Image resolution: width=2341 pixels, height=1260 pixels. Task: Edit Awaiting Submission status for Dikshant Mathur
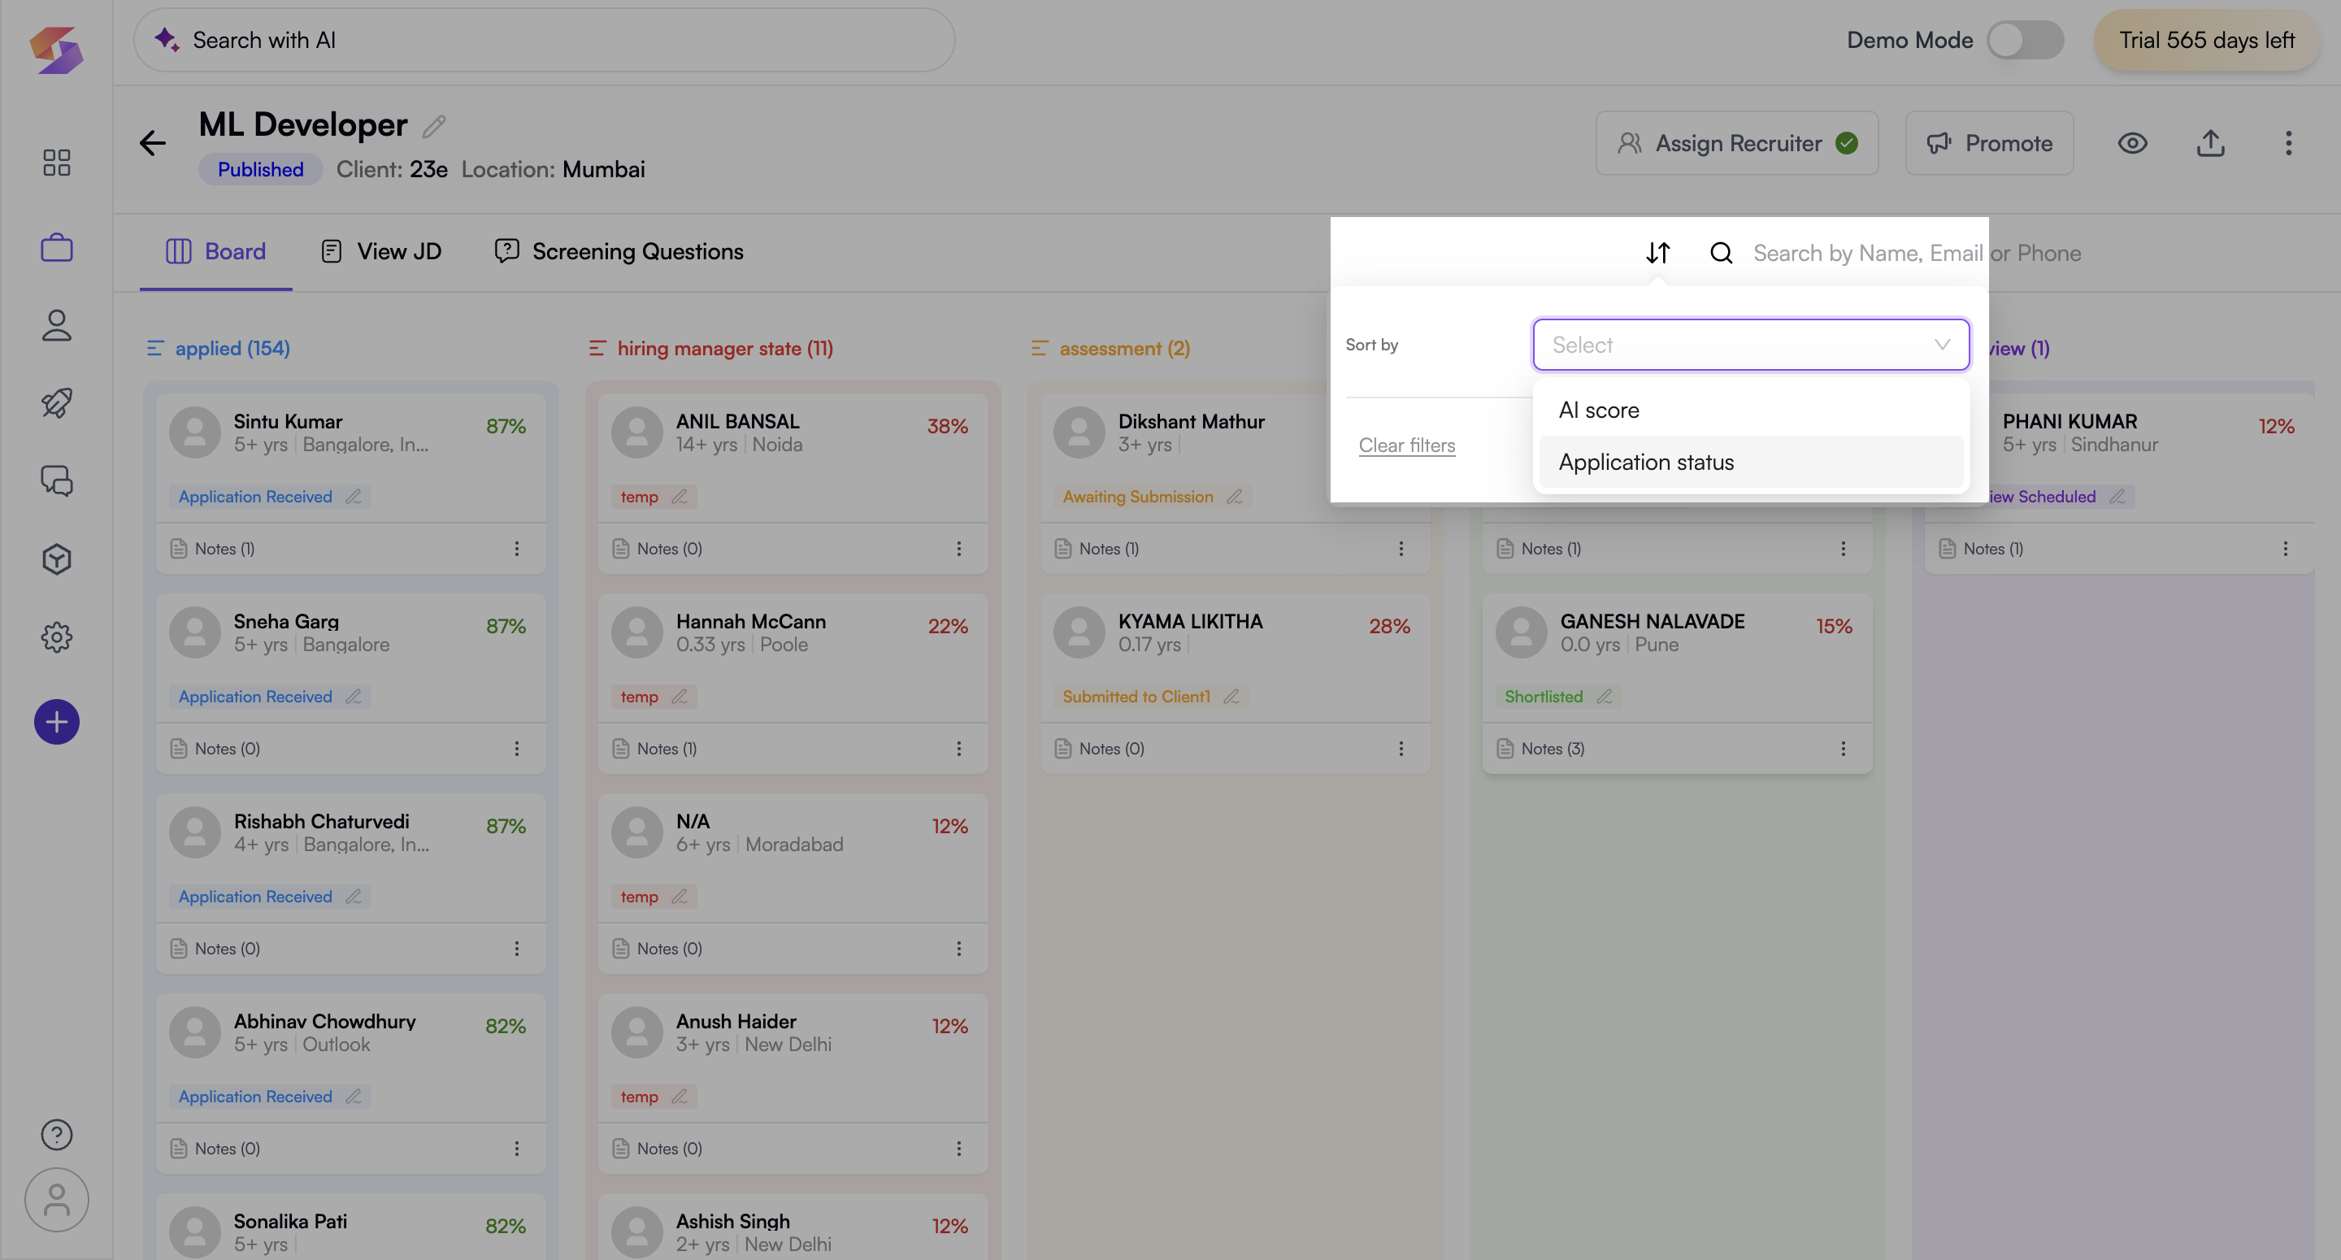(1234, 497)
